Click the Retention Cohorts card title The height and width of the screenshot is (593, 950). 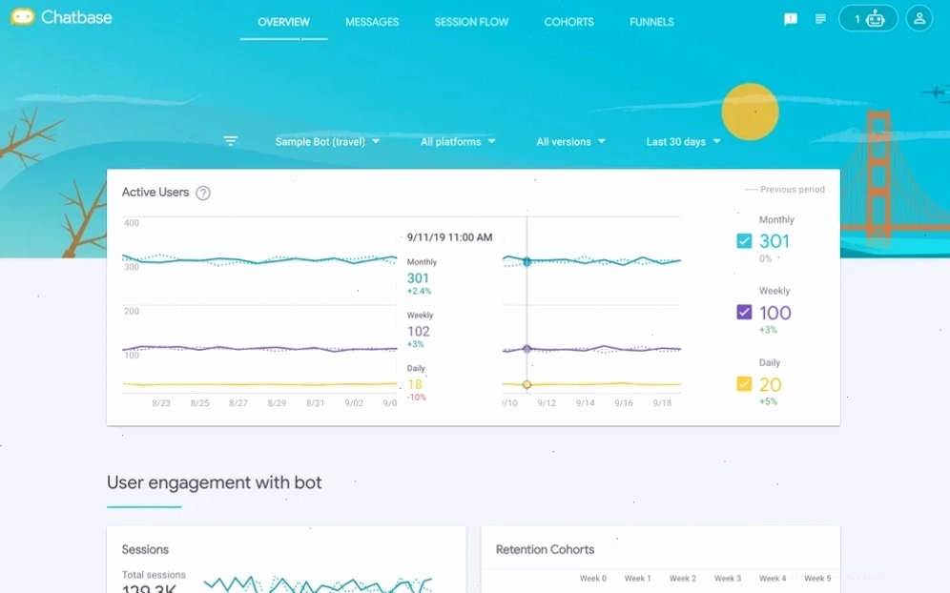[x=545, y=549]
